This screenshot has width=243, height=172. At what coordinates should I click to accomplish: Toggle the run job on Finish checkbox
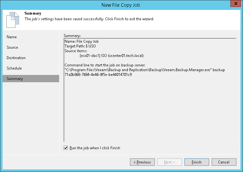66,148
